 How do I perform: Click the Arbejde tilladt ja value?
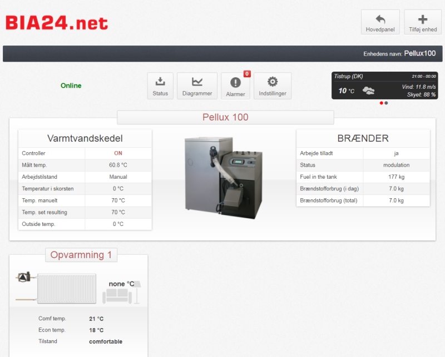[396, 153]
